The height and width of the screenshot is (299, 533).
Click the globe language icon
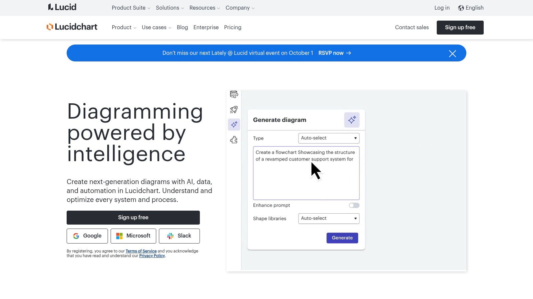(x=461, y=8)
